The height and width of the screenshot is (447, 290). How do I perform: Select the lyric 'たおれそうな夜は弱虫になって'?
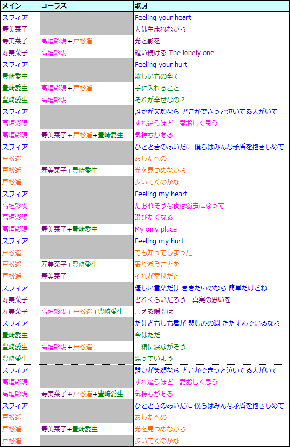point(179,205)
